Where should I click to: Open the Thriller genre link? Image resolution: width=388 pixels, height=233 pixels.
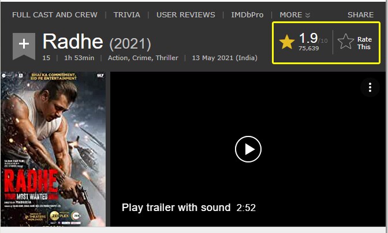coord(167,58)
